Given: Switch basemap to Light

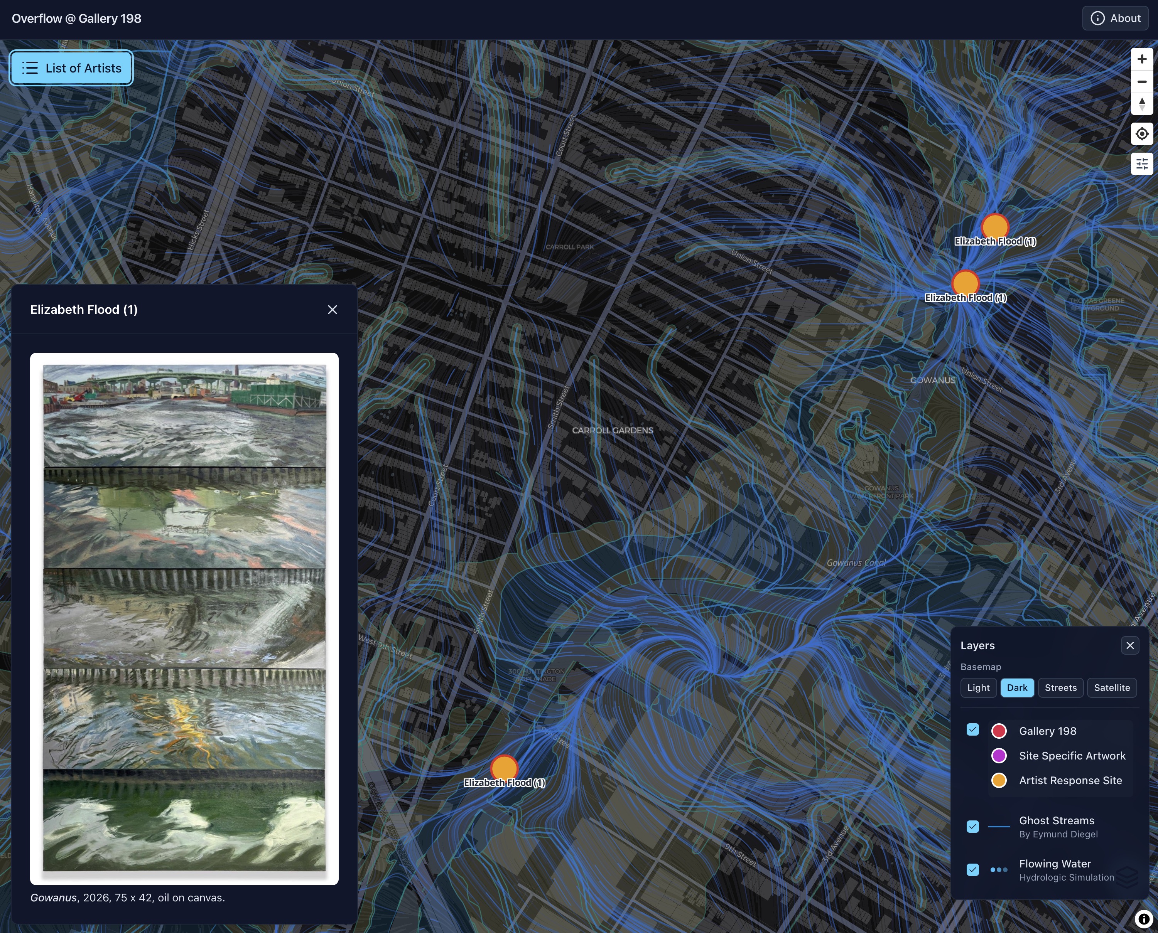Looking at the screenshot, I should [979, 687].
